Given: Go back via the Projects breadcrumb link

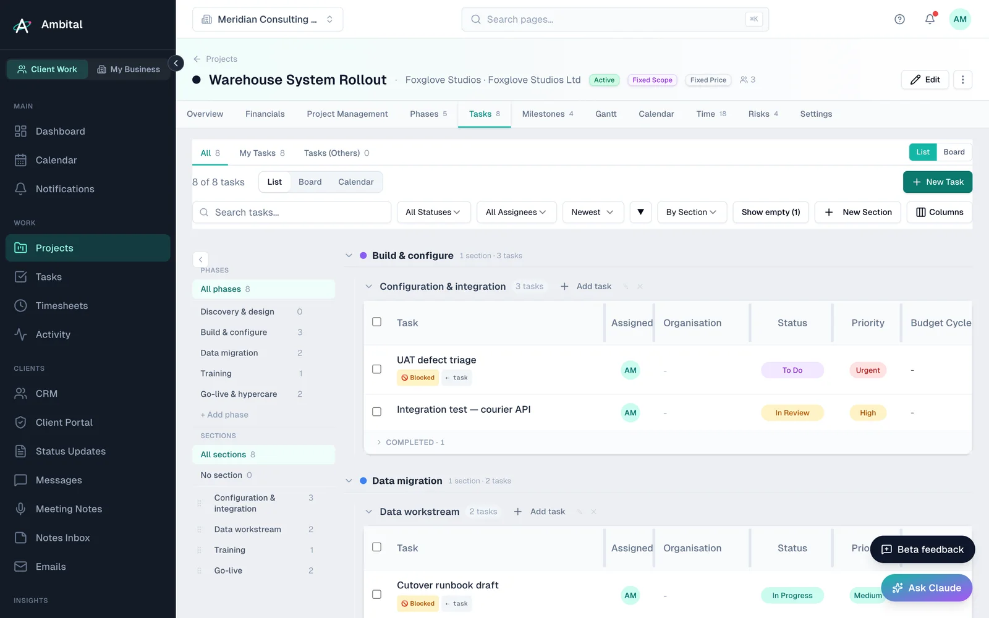Looking at the screenshot, I should click(x=215, y=59).
